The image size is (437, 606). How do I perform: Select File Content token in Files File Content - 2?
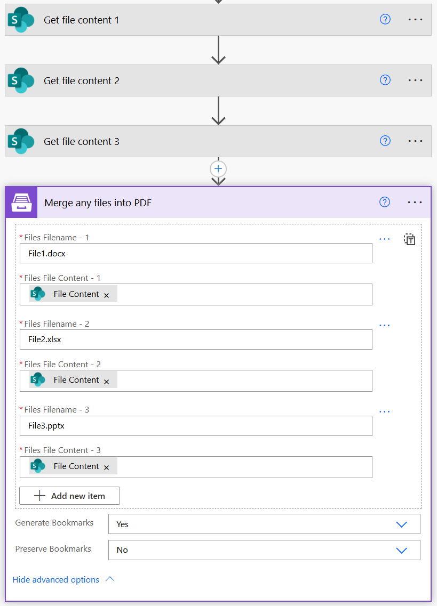(73, 380)
